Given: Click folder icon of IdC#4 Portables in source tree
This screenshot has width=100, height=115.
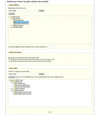Looking at the screenshot, I should (13, 27).
